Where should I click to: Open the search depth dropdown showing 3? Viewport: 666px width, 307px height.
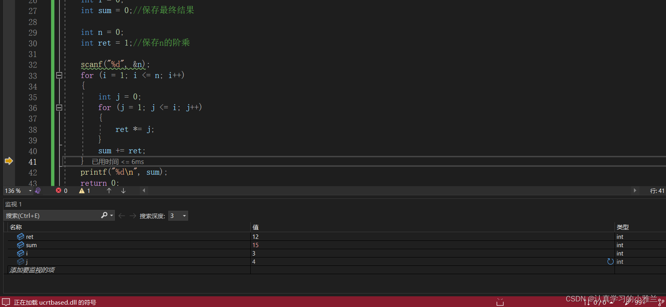coord(184,216)
